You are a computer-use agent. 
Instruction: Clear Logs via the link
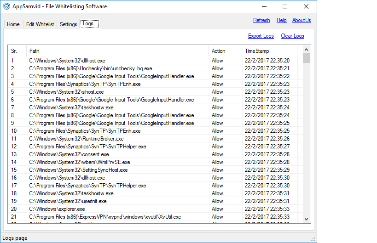292,36
